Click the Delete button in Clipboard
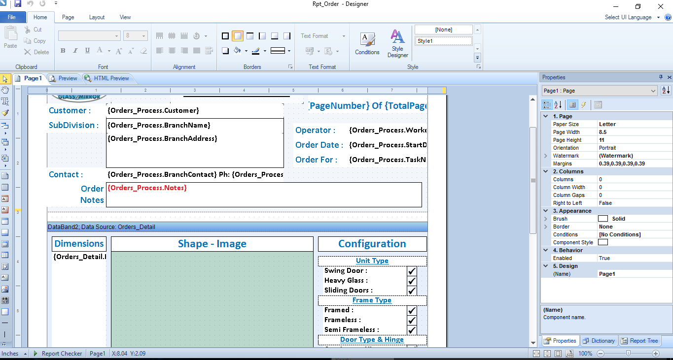 (x=36, y=52)
